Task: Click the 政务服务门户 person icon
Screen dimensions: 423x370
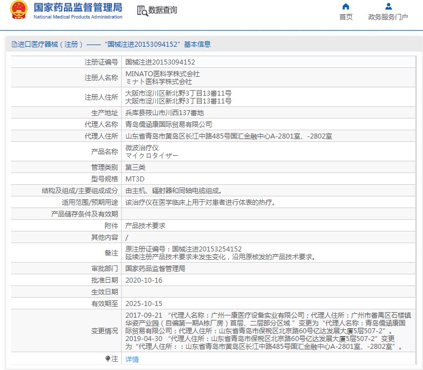Action: [388, 7]
